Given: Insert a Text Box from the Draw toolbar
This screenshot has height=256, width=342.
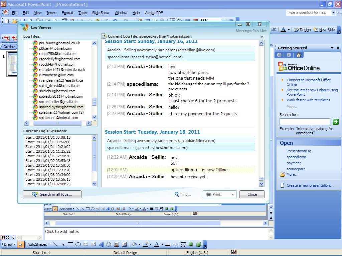Looking at the screenshot, I should tap(86, 244).
